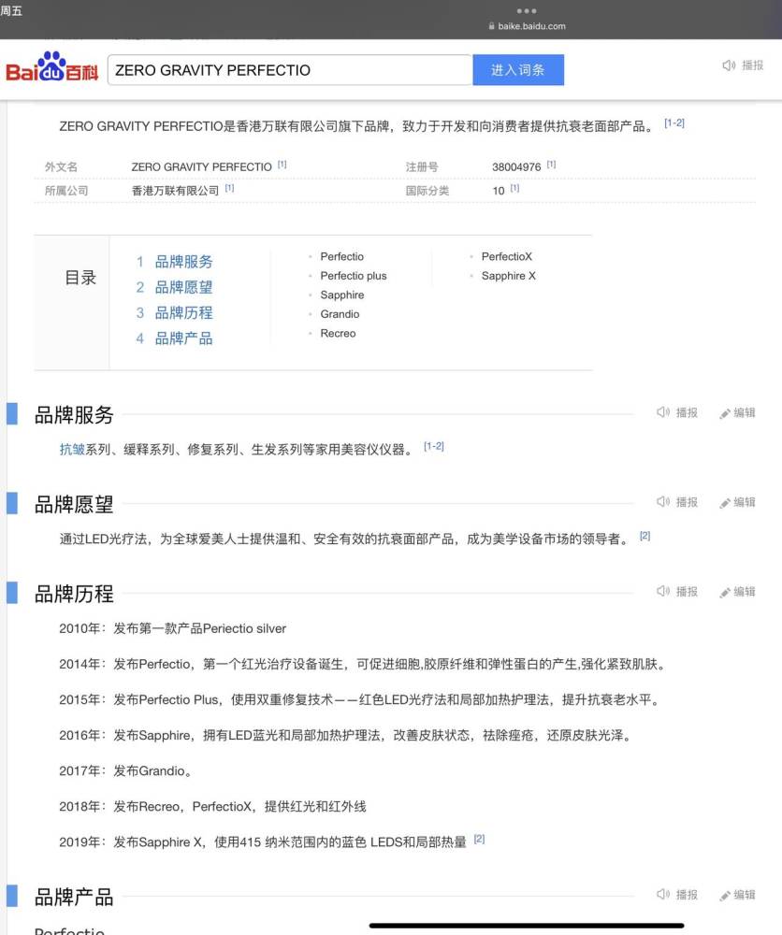Image resolution: width=782 pixels, height=935 pixels.
Task: Click the baike.baidu.com address bar
Action: 526,26
